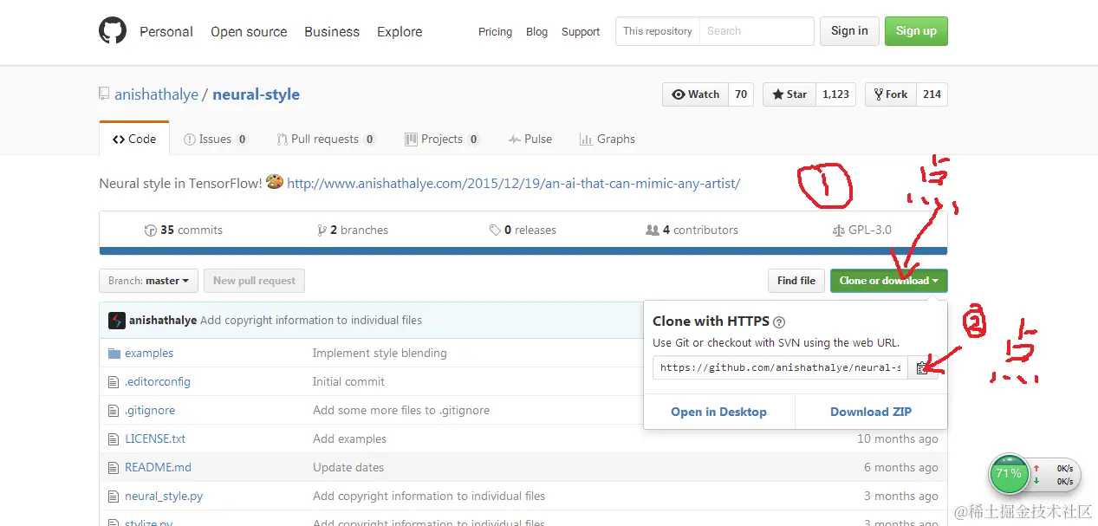The height and width of the screenshot is (526, 1098).
Task: Open the watchers count 70
Action: click(741, 94)
